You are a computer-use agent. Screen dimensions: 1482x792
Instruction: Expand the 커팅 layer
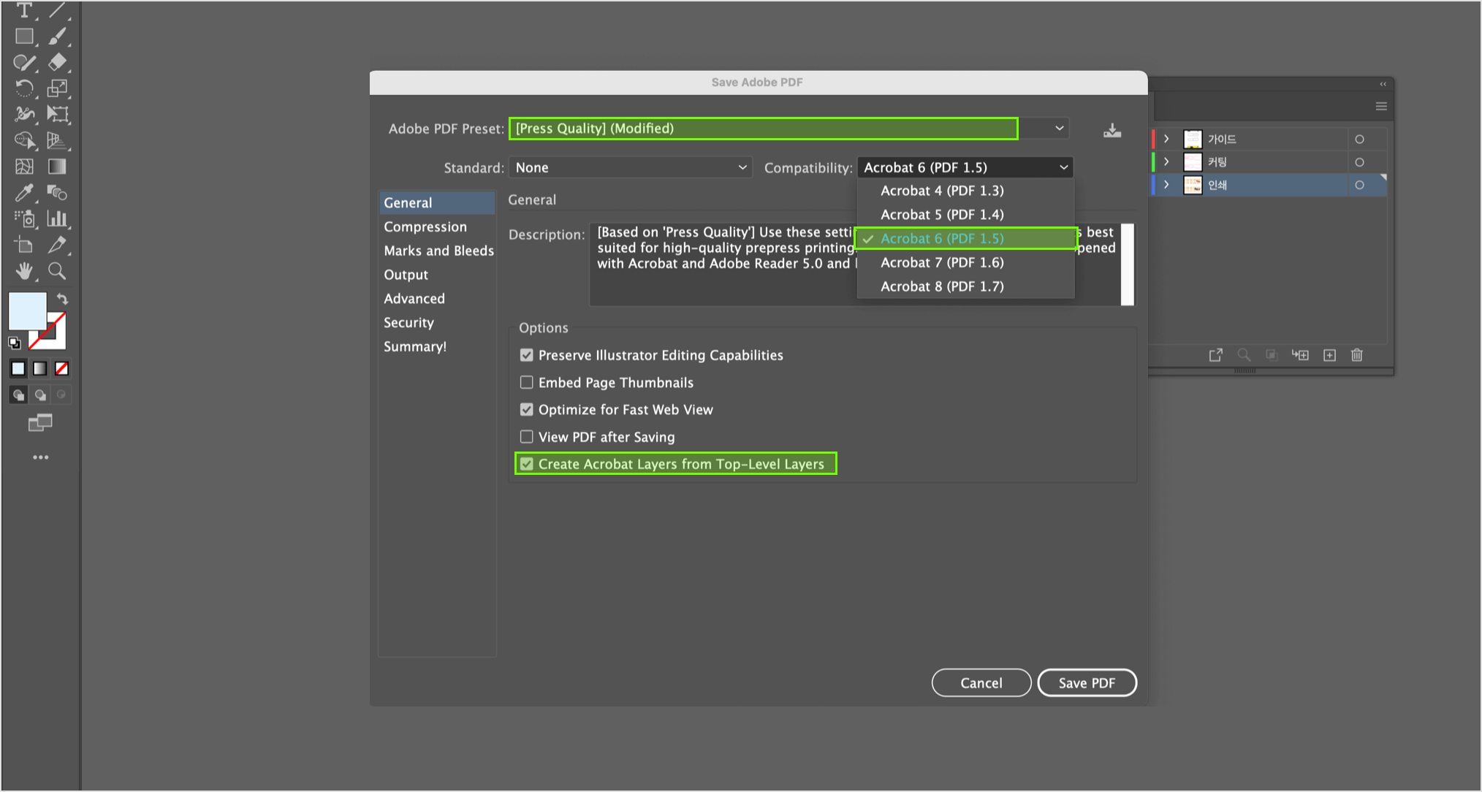point(1166,161)
